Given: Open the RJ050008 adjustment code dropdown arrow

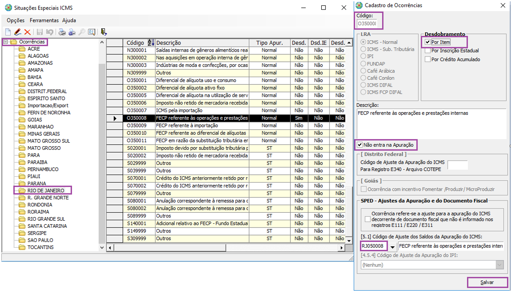Looking at the screenshot, I should pyautogui.click(x=392, y=247).
